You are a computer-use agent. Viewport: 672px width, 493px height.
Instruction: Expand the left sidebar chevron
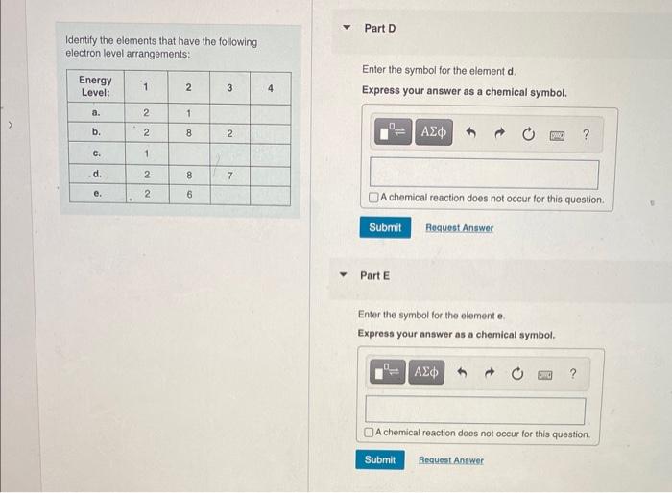[11, 125]
